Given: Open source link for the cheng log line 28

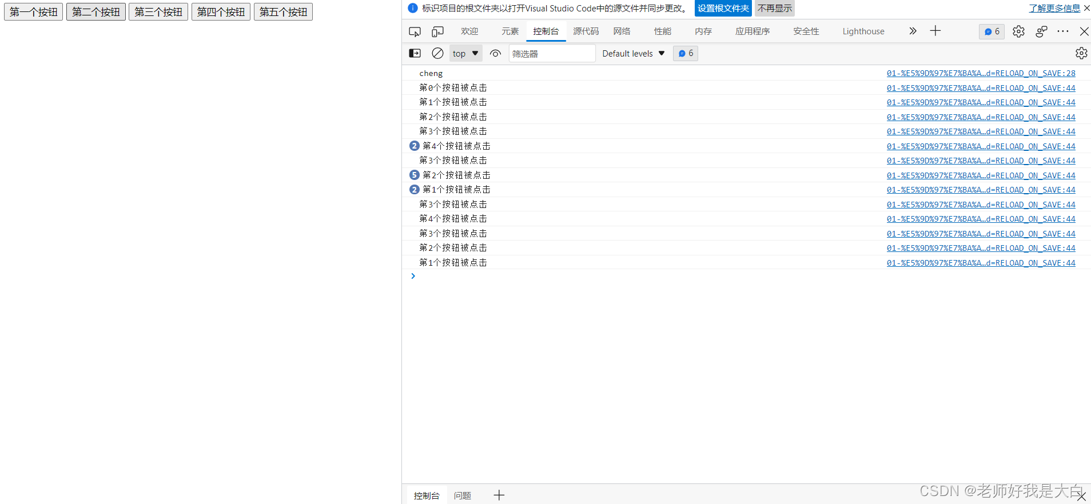Looking at the screenshot, I should pyautogui.click(x=981, y=73).
